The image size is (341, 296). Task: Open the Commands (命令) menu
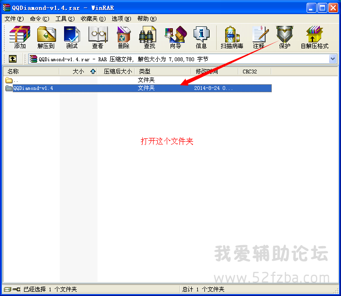point(40,19)
